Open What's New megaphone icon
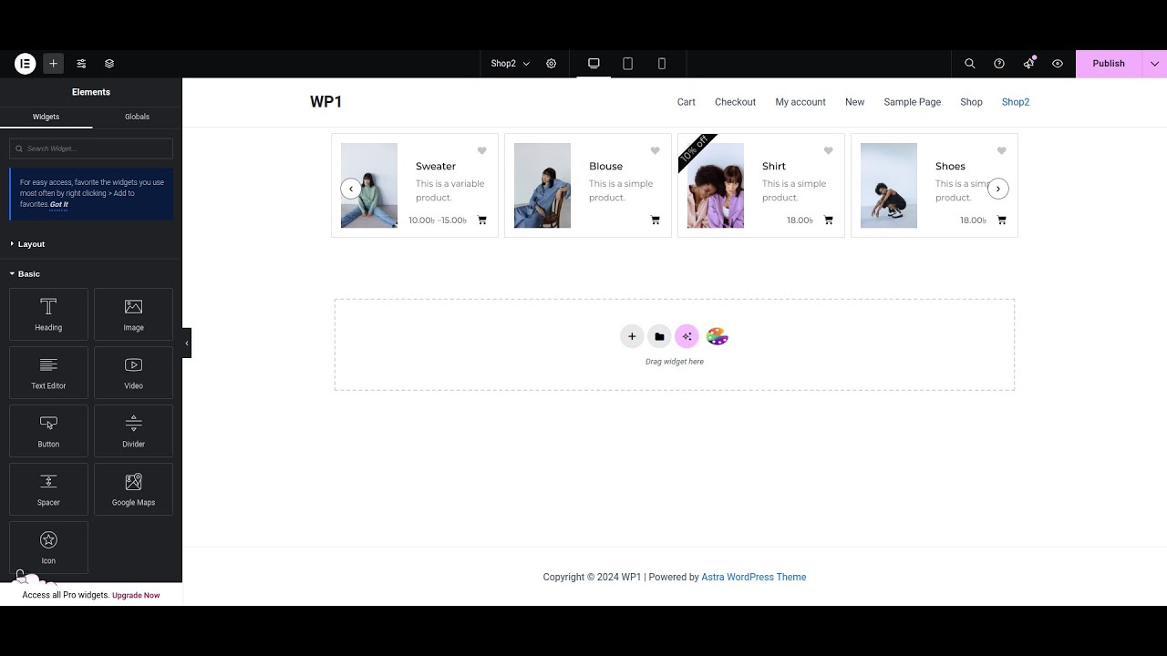Screen dimensions: 1167x656 pyautogui.click(x=1028, y=64)
